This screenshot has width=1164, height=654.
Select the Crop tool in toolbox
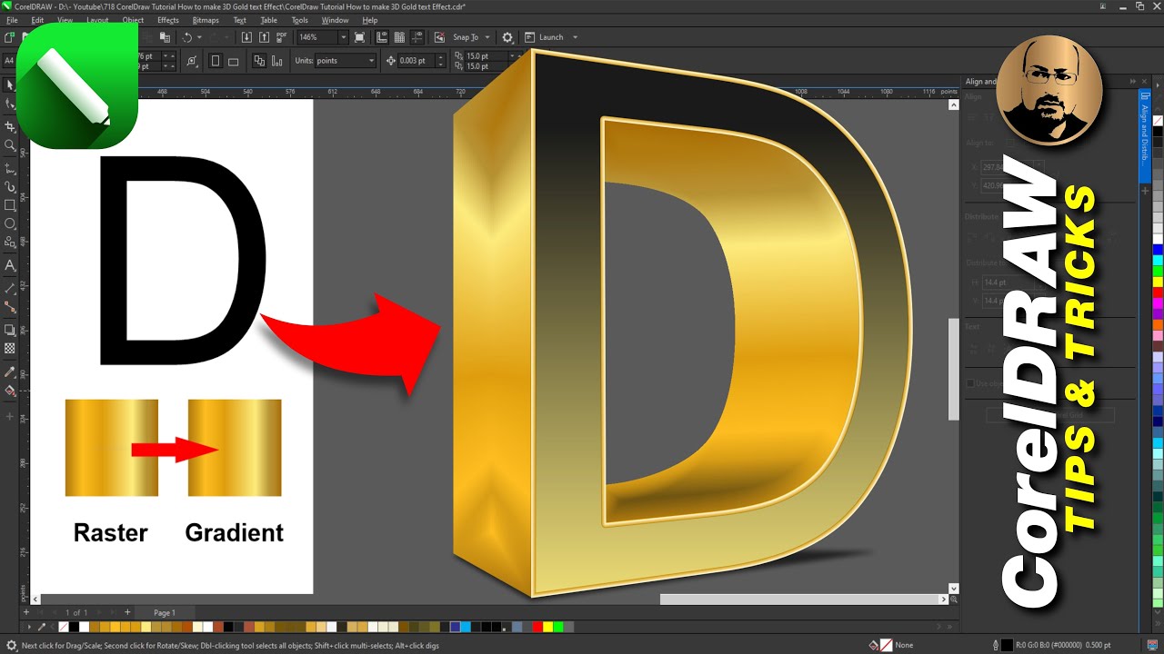click(10, 126)
